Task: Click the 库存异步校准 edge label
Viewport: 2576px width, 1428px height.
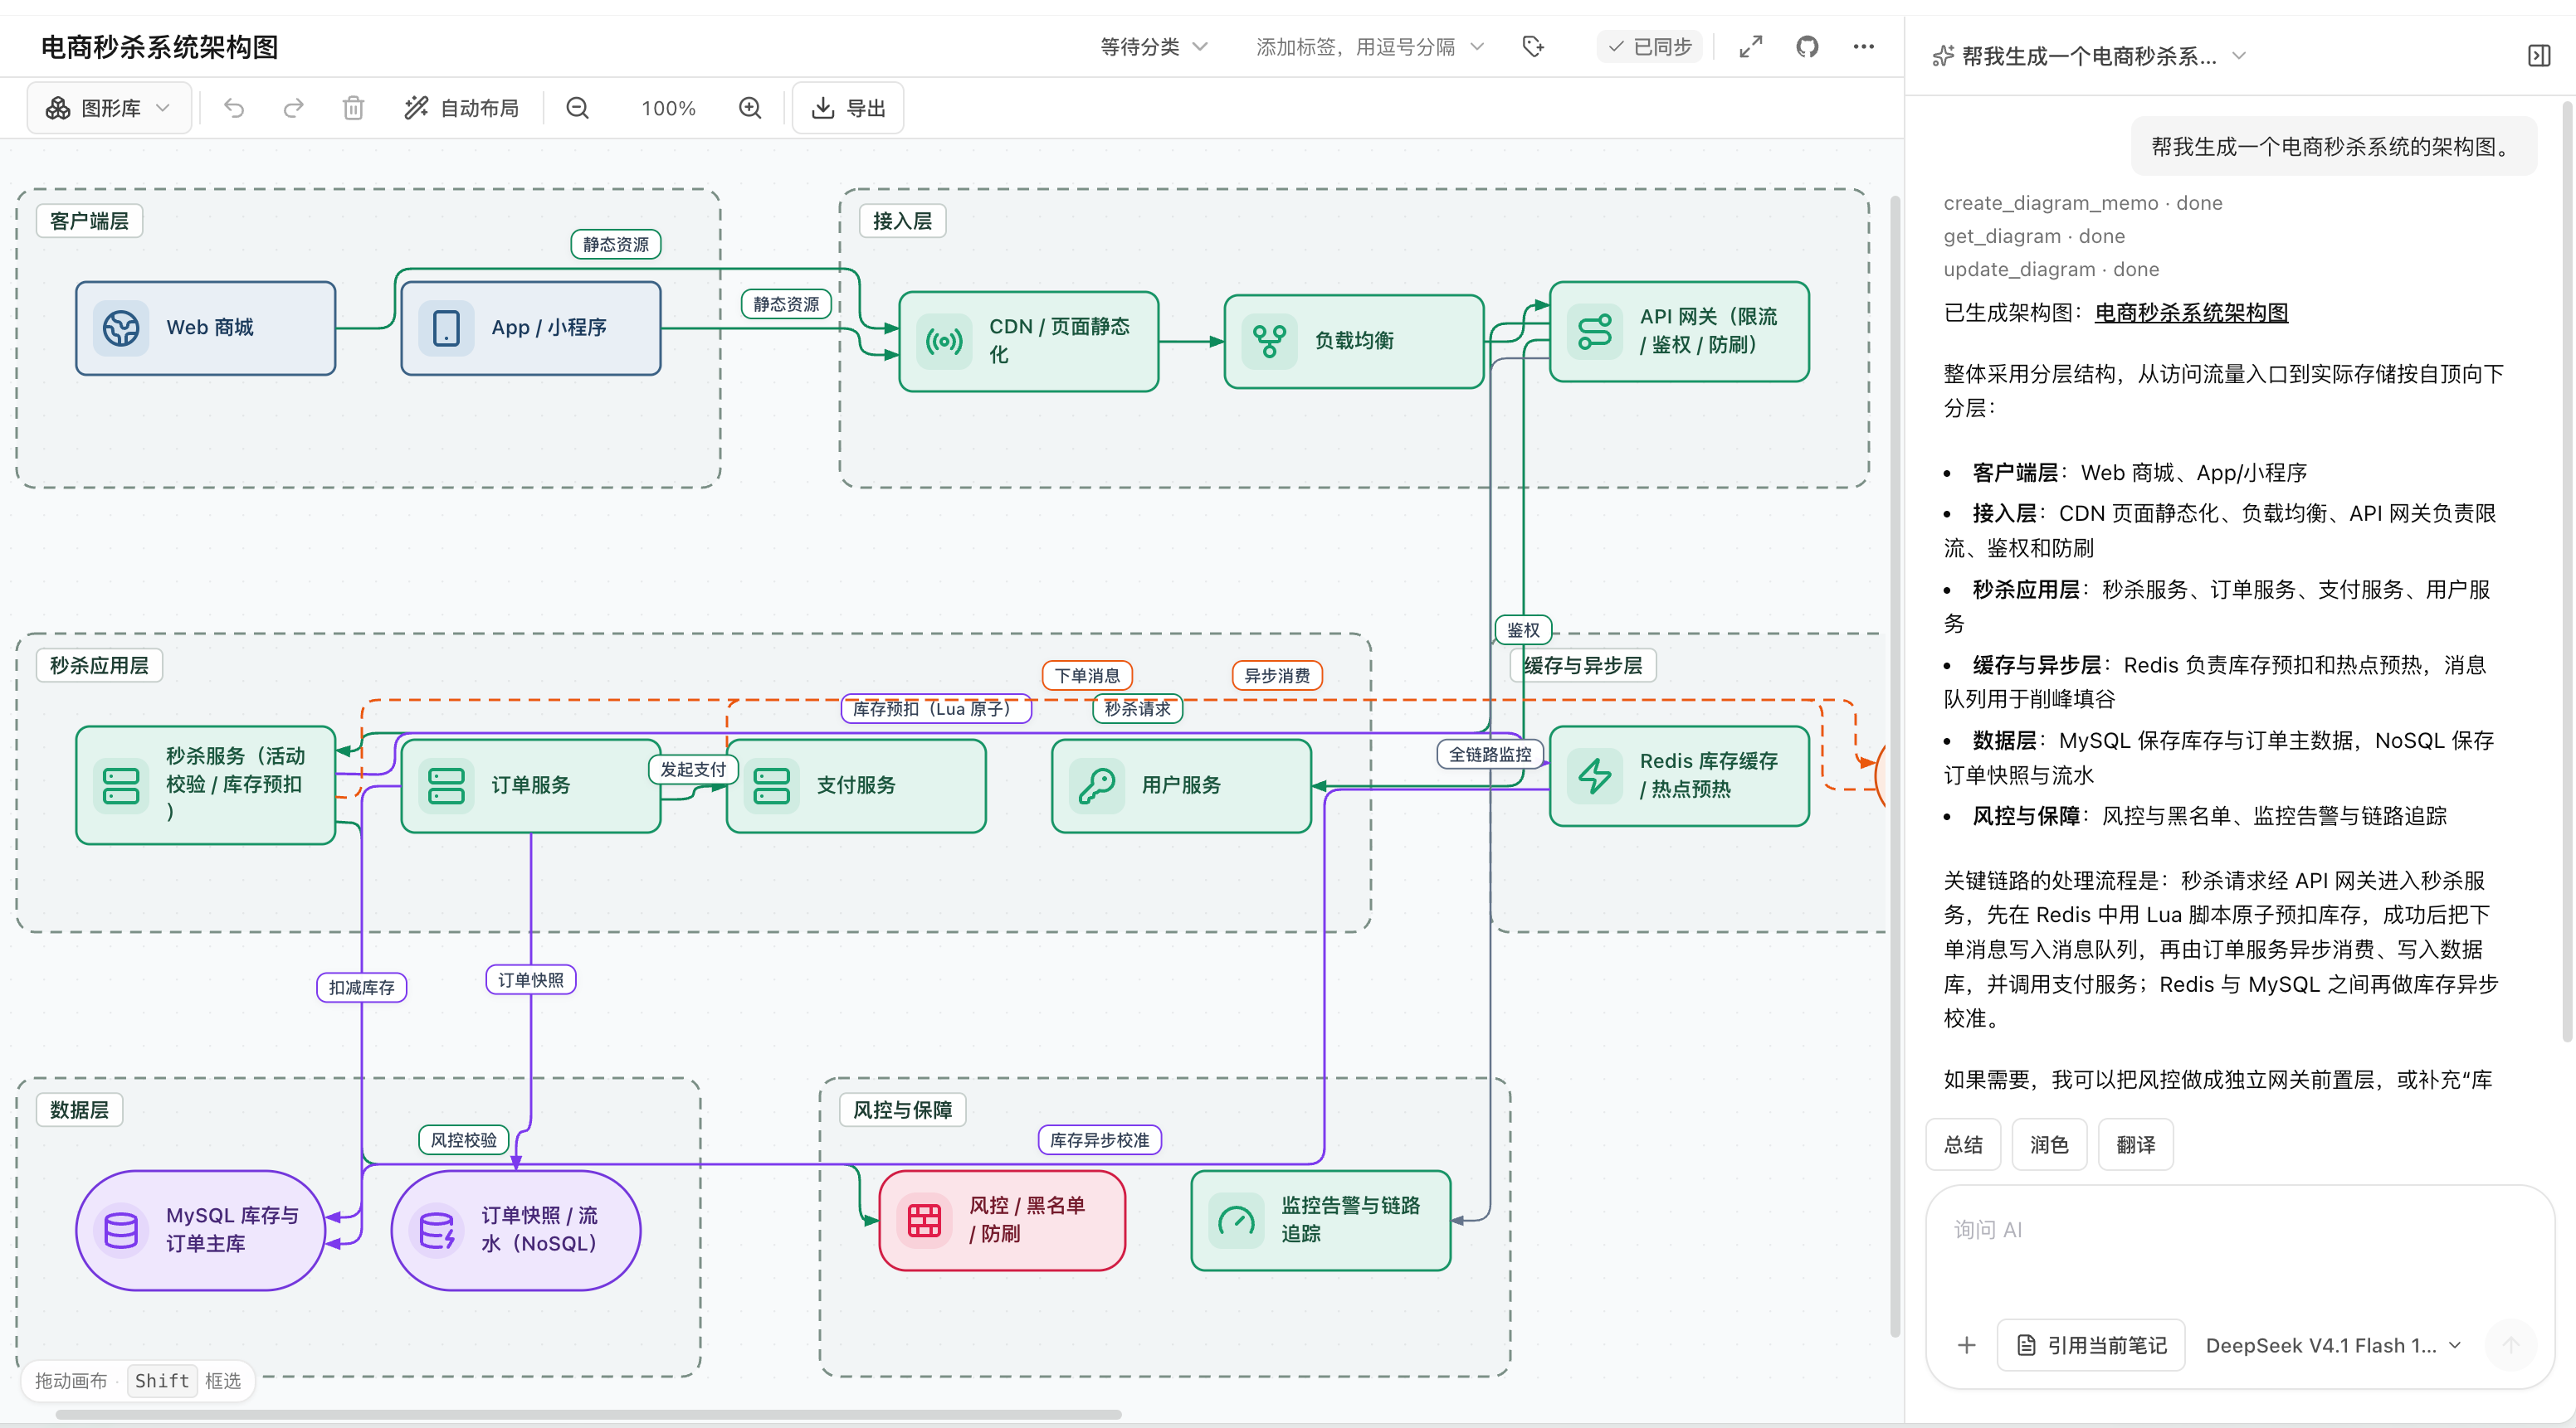Action: (1099, 1139)
